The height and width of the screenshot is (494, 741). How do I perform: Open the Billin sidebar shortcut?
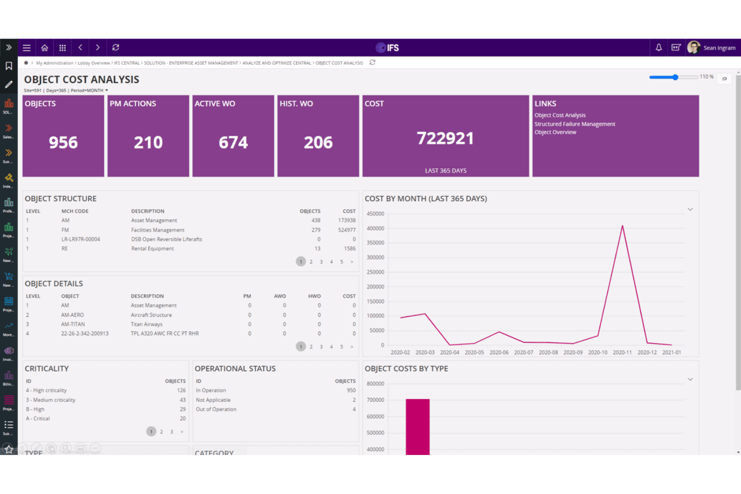coord(9,377)
